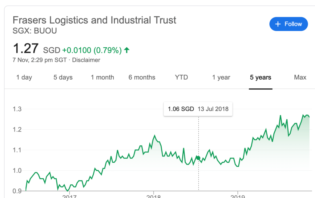This screenshot has width=315, height=198.
Task: Open the Disclaimer link
Action: tap(86, 60)
